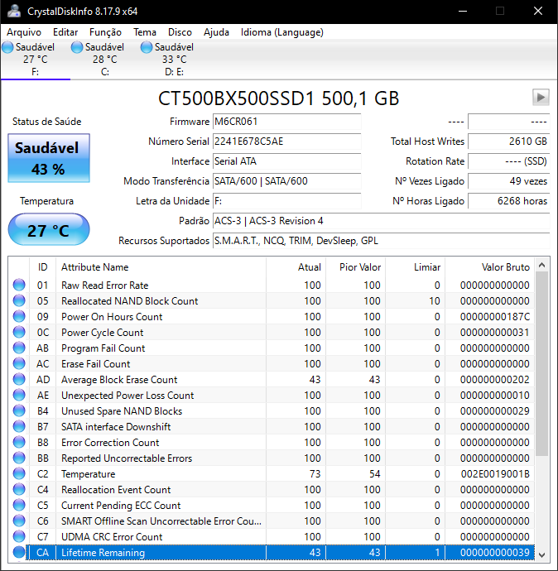Select the F: drive health status orb
Image resolution: width=558 pixels, height=571 pixels.
coord(7,47)
